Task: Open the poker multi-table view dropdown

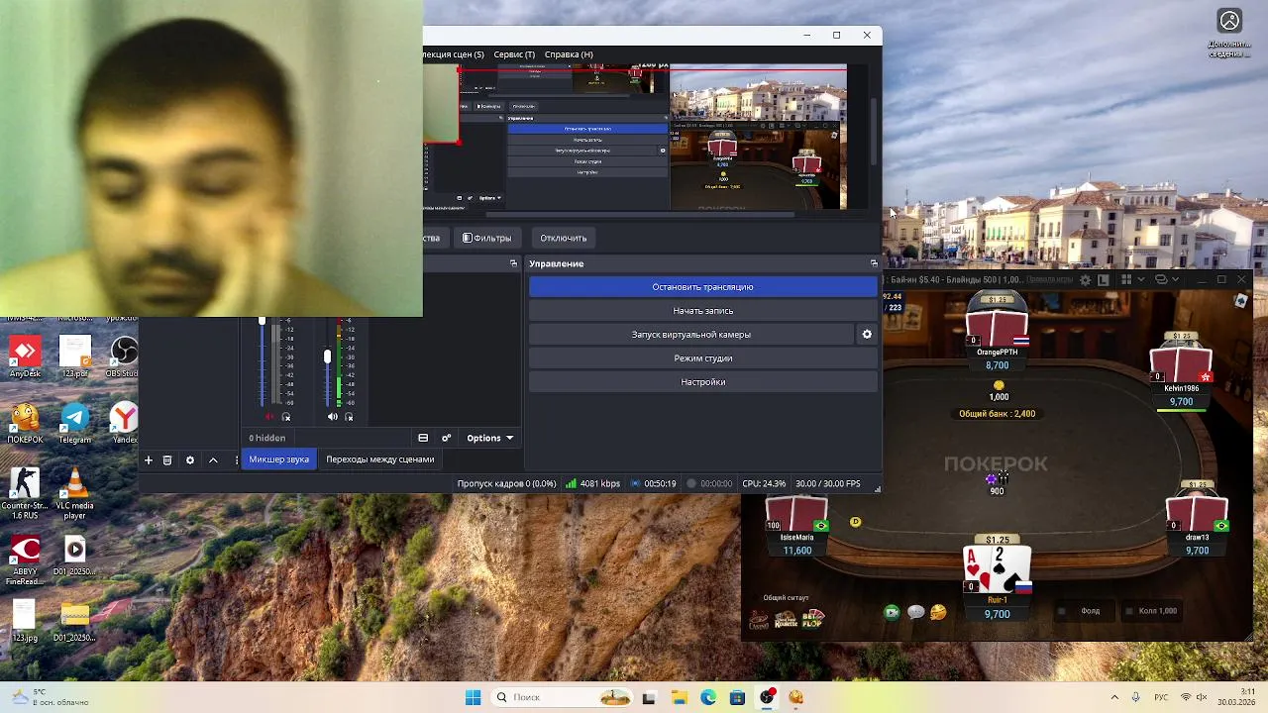Action: [1166, 280]
